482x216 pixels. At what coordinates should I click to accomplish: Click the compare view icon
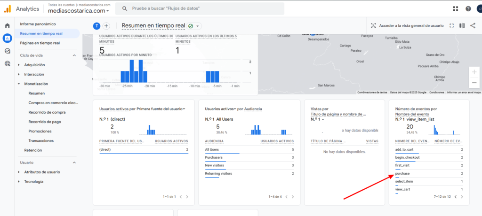[462, 26]
